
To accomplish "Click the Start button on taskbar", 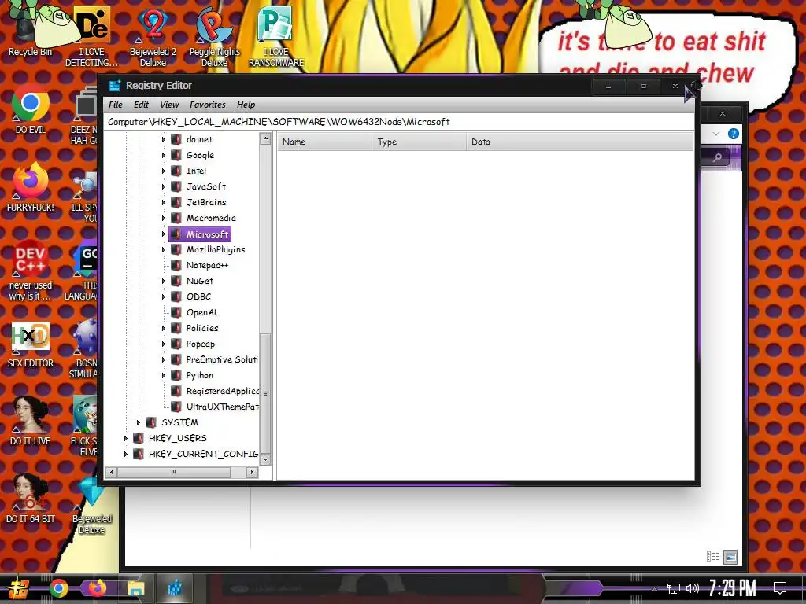I will [17, 588].
